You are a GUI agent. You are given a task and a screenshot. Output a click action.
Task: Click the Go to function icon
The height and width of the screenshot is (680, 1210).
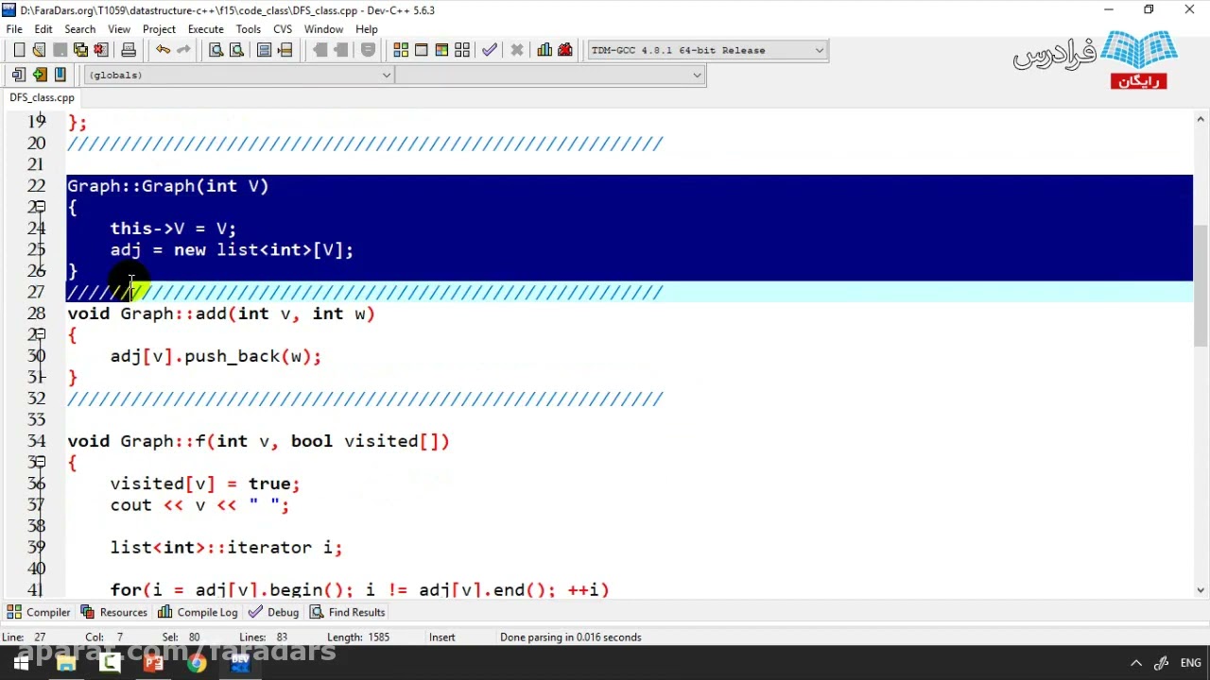pyautogui.click(x=264, y=50)
